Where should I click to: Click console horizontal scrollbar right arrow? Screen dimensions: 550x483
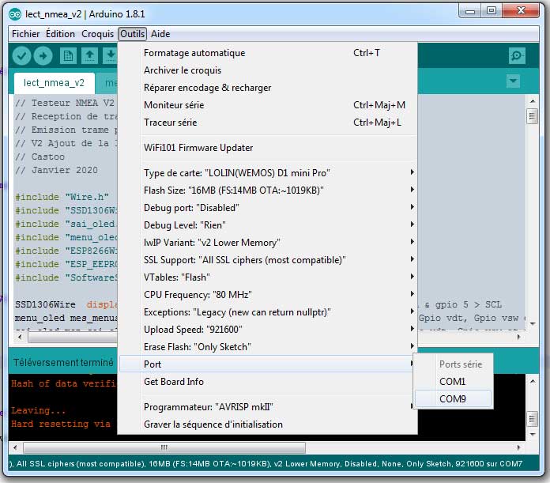pos(518,447)
